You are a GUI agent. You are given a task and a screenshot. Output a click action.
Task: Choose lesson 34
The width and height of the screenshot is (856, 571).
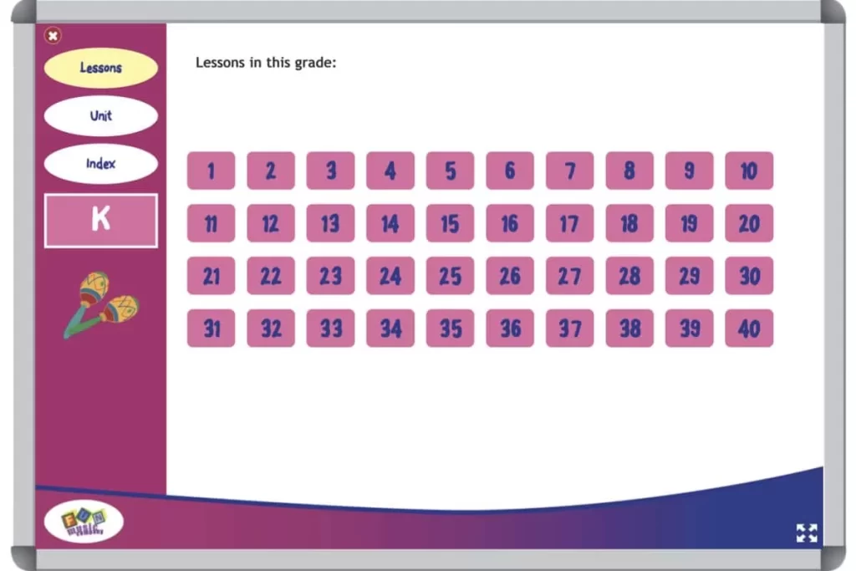[x=390, y=328]
